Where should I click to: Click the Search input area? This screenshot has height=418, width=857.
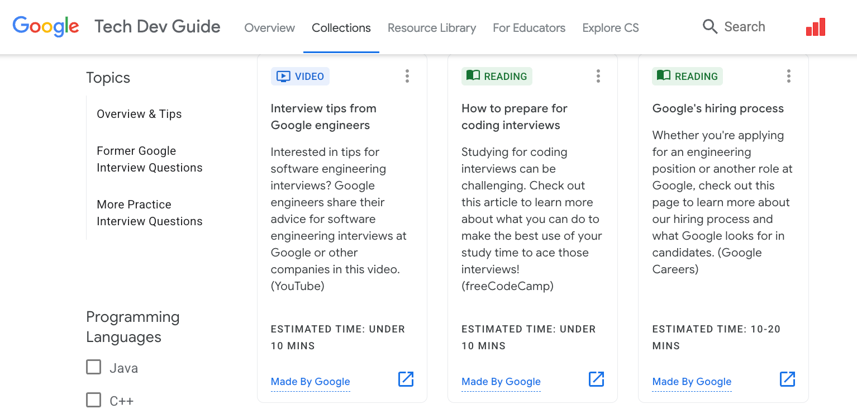[x=745, y=26]
